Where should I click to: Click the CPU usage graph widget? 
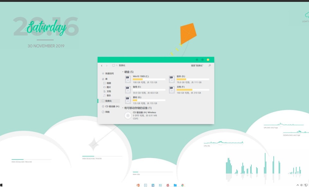[x=223, y=143]
